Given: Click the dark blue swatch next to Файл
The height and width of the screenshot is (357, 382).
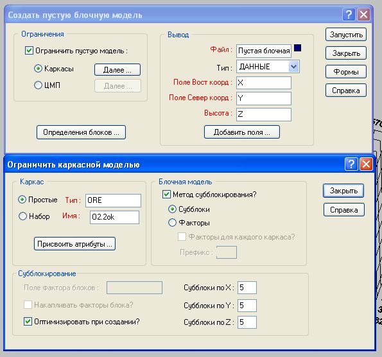Looking at the screenshot, I should click(297, 48).
